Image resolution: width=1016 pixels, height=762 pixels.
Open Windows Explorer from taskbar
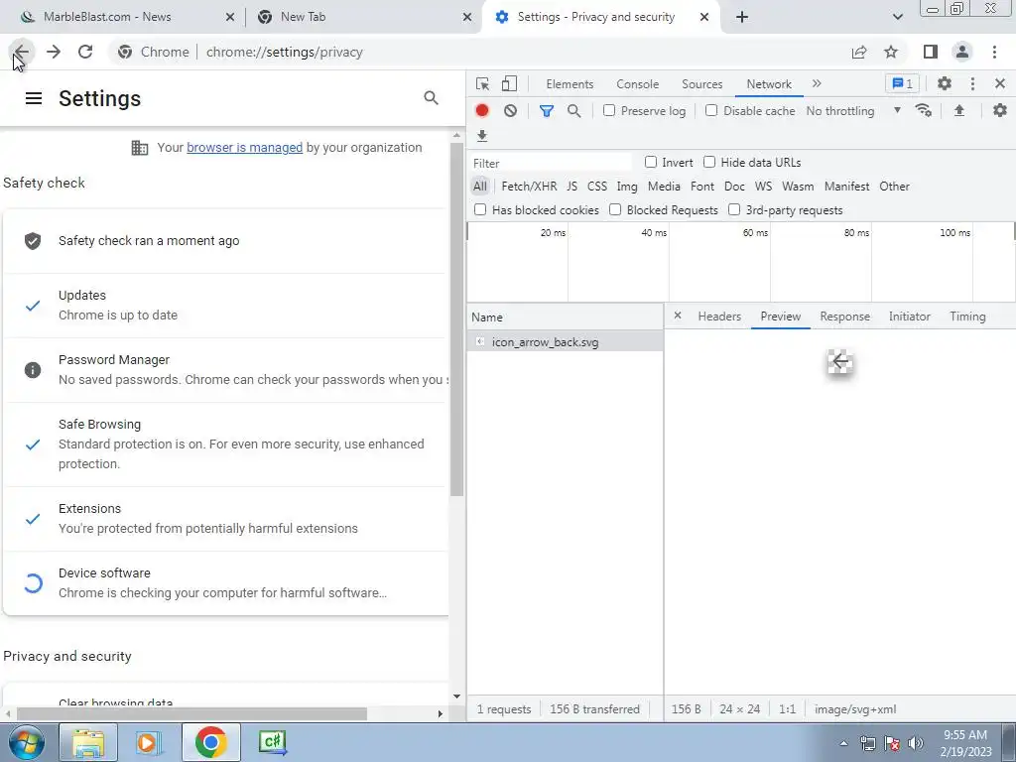tap(88, 742)
